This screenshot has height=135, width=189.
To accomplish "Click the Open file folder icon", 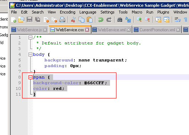I will coord(21,20).
